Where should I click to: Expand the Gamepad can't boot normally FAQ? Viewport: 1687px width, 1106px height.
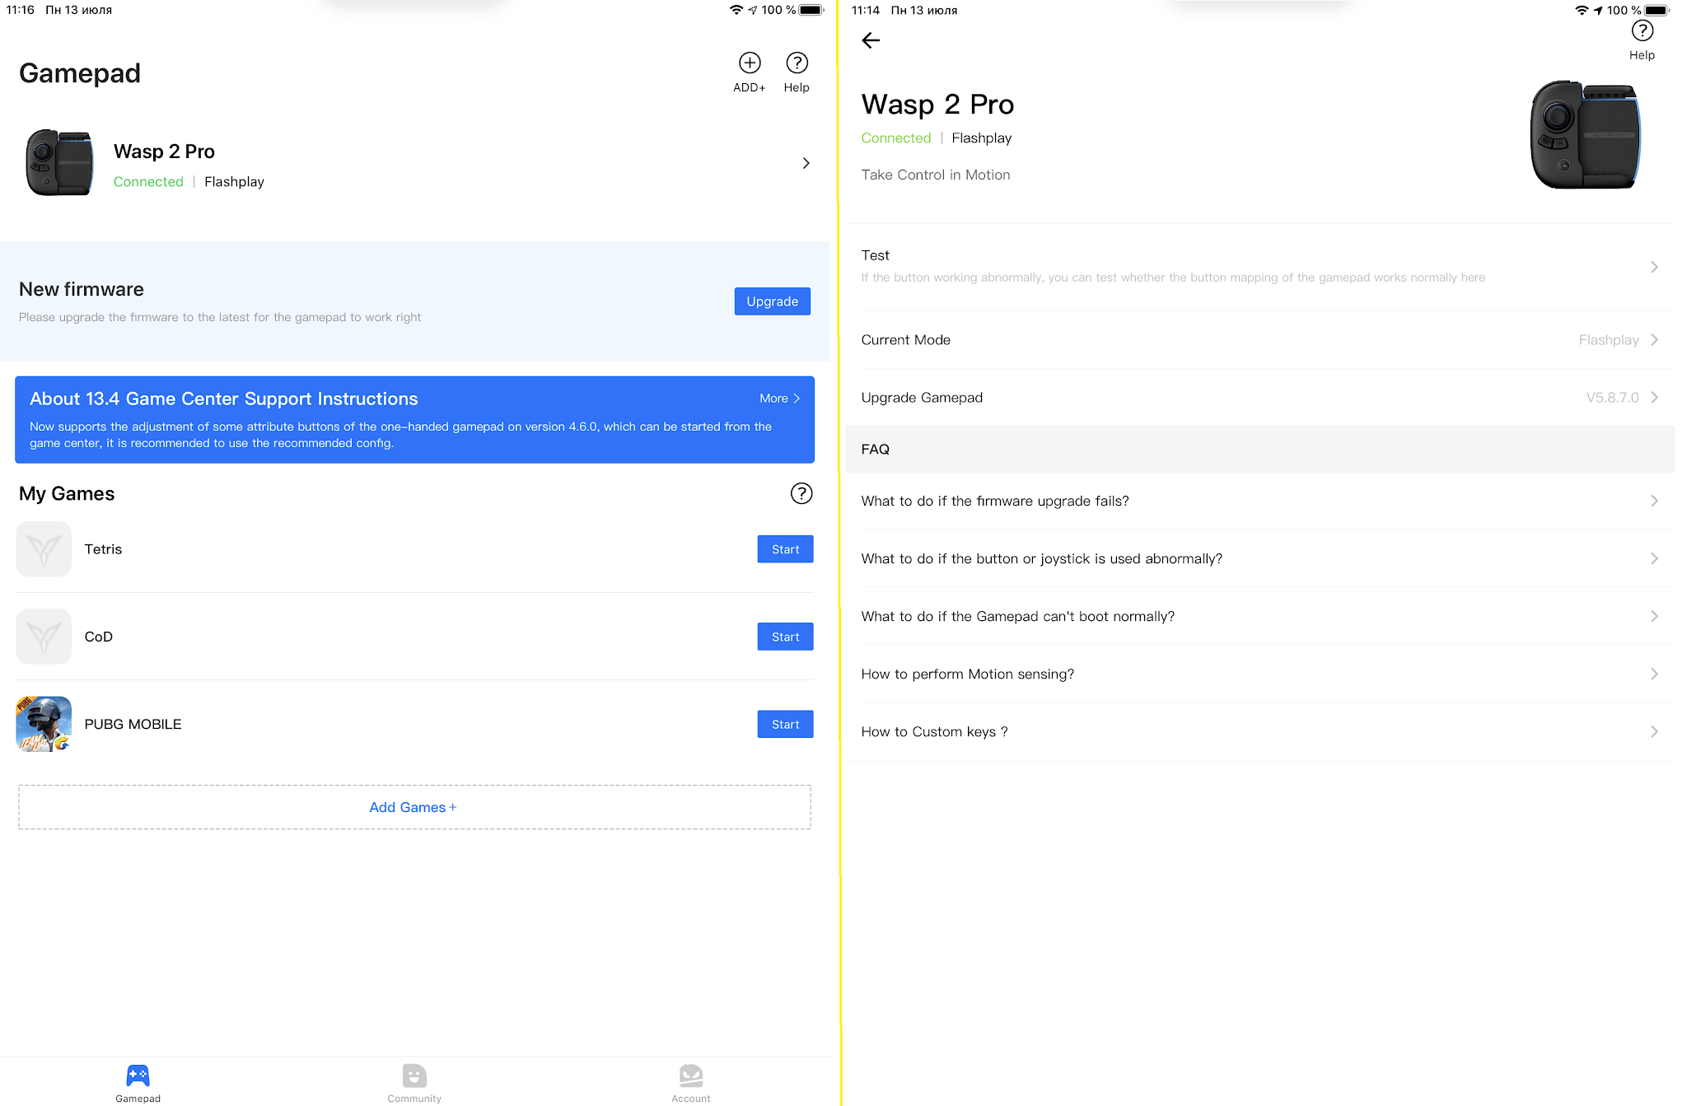[1259, 616]
